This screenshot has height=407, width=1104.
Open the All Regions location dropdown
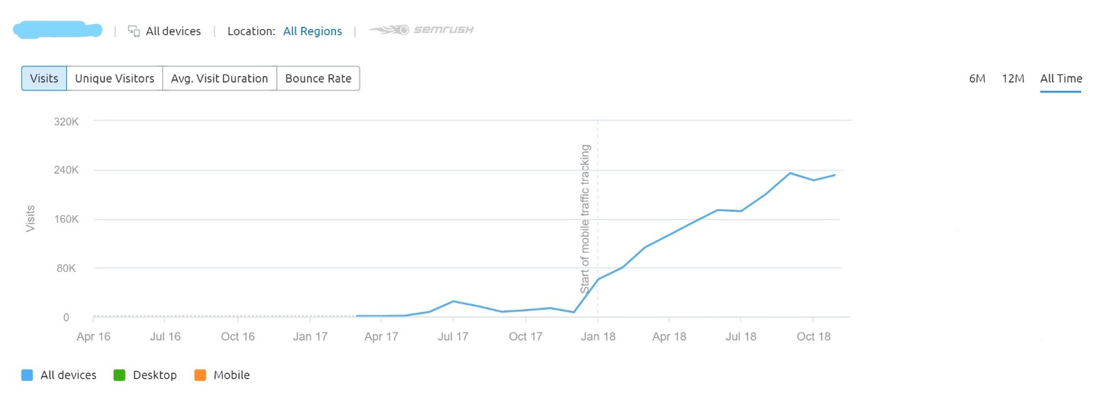click(x=313, y=31)
